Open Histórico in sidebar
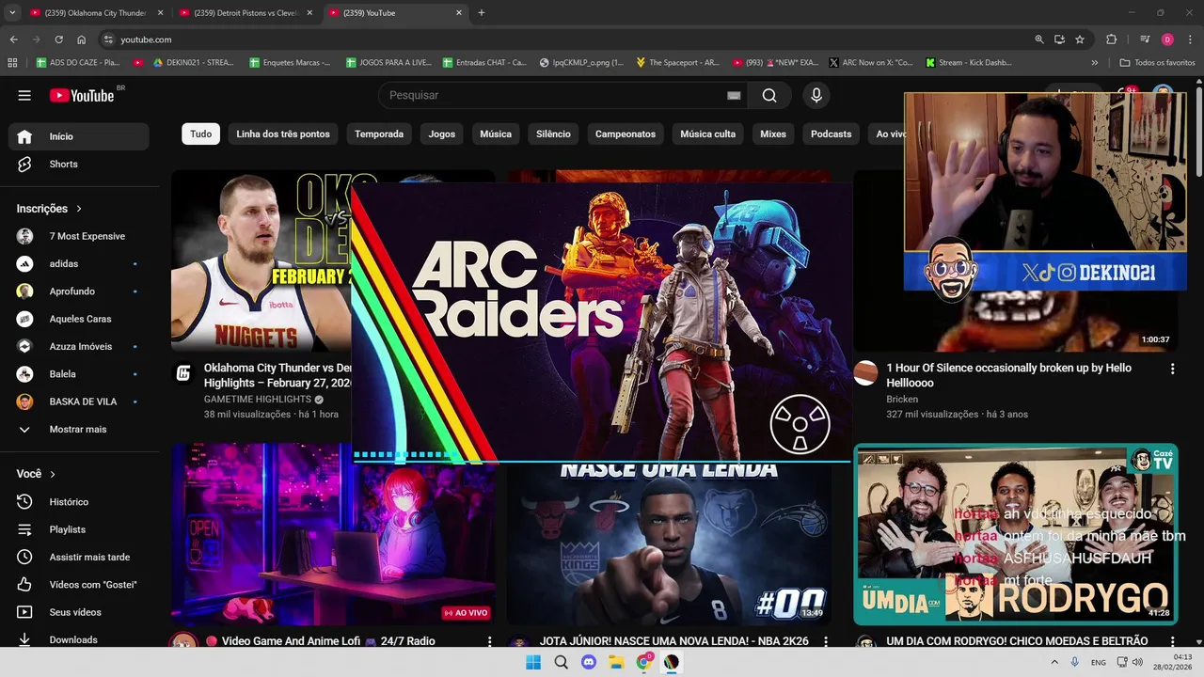This screenshot has height=677, width=1204. pyautogui.click(x=79, y=502)
